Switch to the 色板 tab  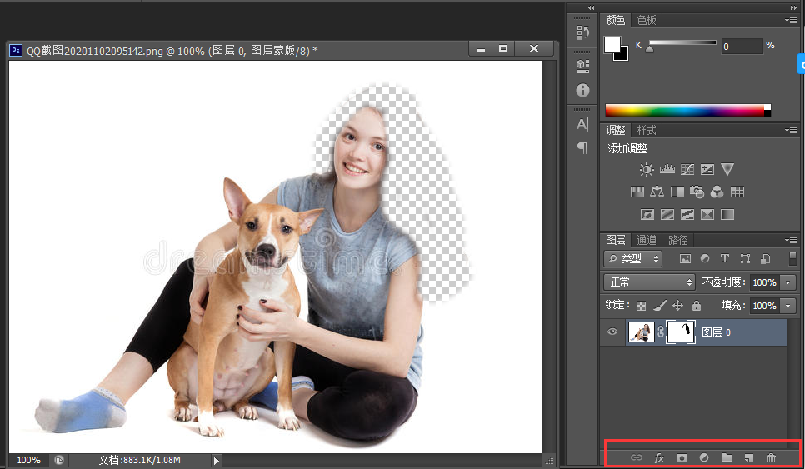click(x=647, y=20)
